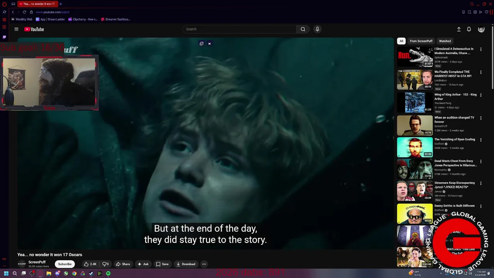Open options for Wing of King Arthur video
Viewport: 494px width, 278px height.
click(x=481, y=95)
